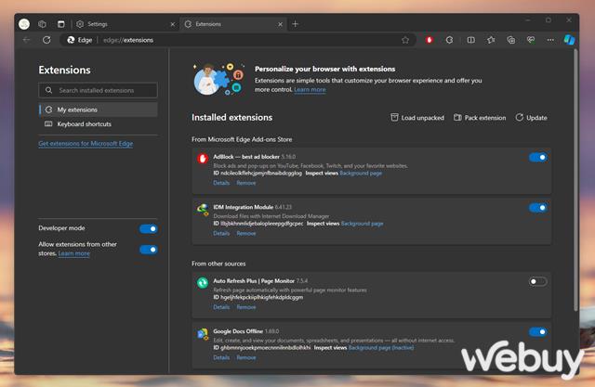Focus the Search installed extensions field
The width and height of the screenshot is (595, 387).
[98, 91]
